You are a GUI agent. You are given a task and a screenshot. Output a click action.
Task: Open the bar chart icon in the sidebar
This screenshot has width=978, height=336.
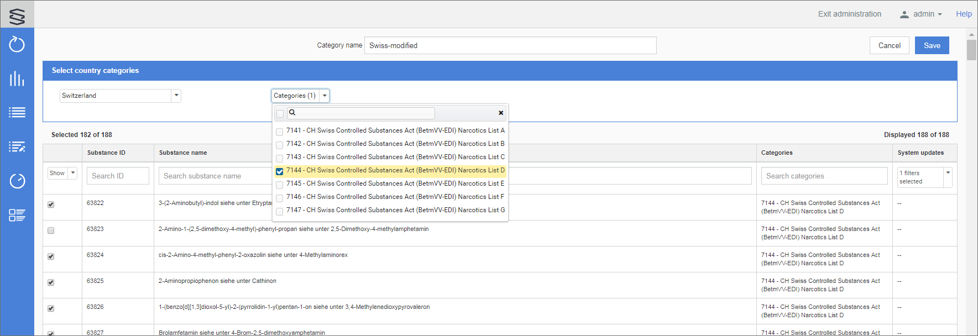(x=17, y=78)
